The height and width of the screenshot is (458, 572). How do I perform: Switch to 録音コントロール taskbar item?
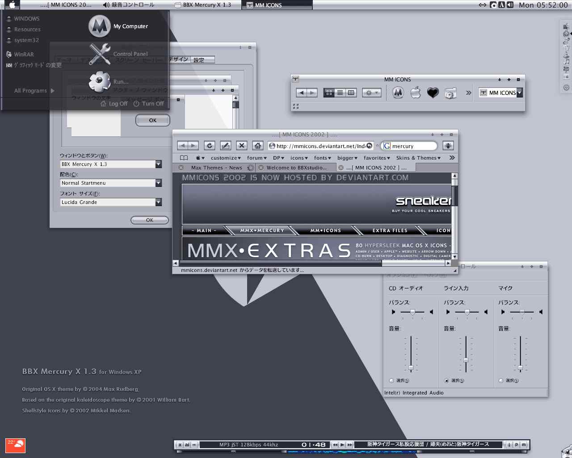[129, 5]
